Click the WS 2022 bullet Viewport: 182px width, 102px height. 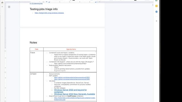coord(52,81)
